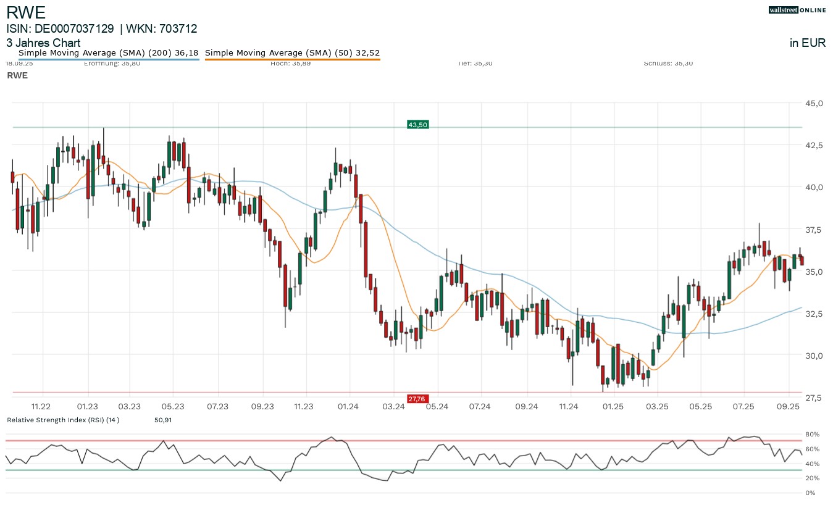Image resolution: width=833 pixels, height=513 pixels.
Task: Click the red 27,76 support label
Action: (x=417, y=399)
